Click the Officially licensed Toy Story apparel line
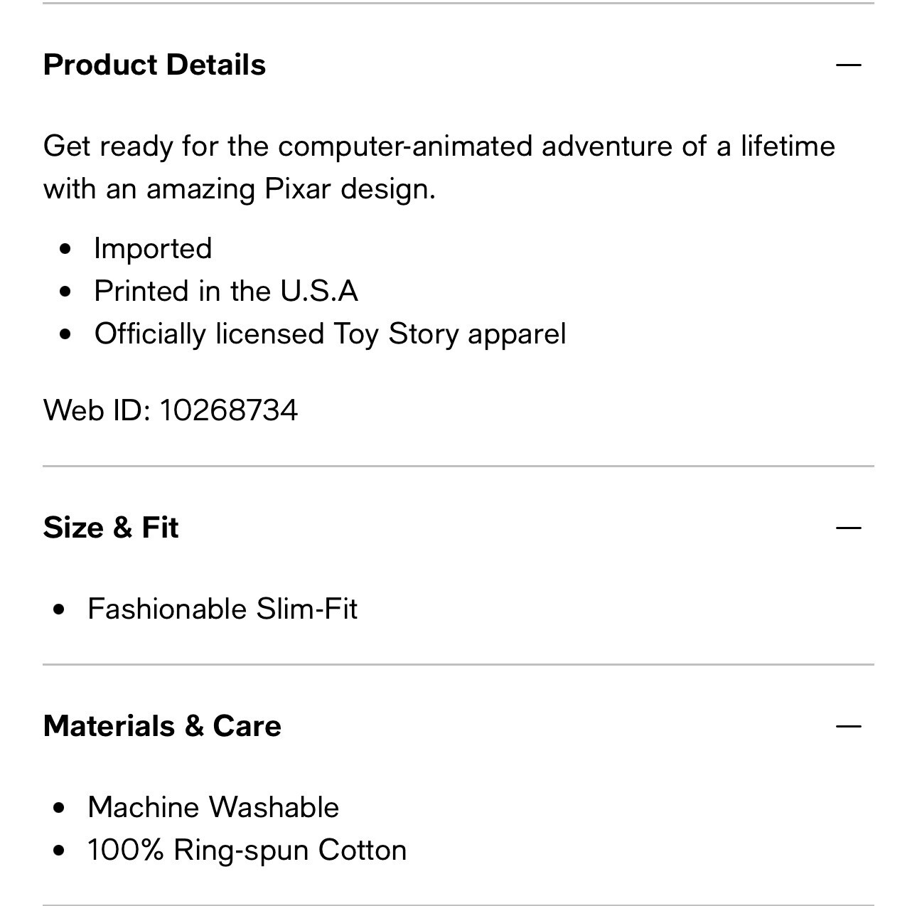This screenshot has height=906, width=917. coord(330,334)
